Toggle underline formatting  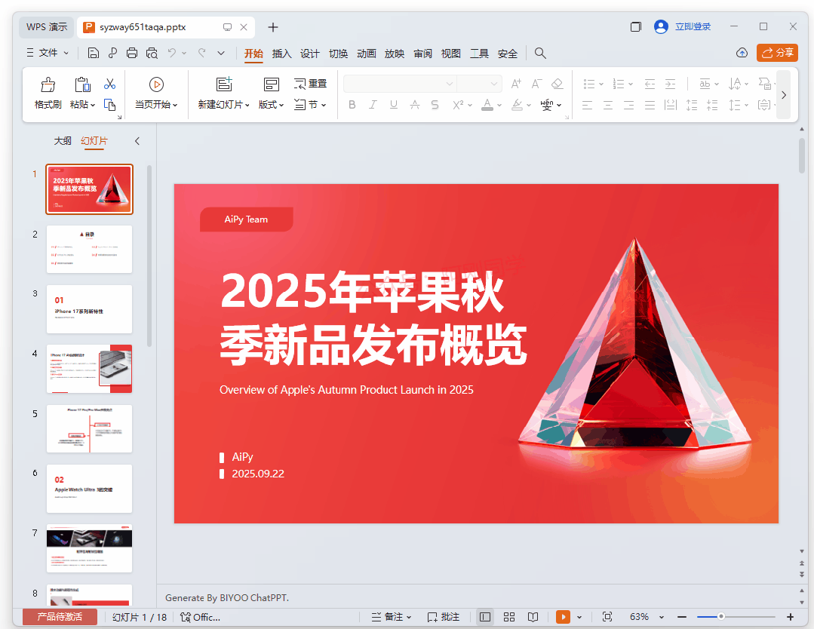(x=393, y=105)
